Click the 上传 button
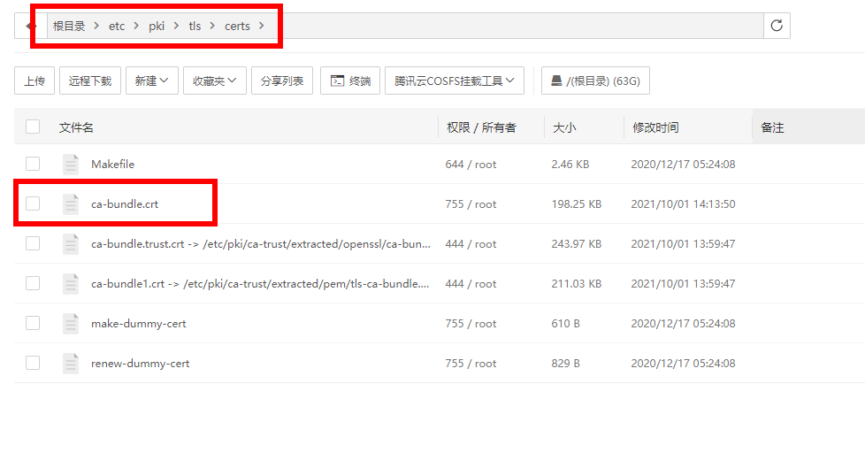Screen dimensions: 865x453 [x=34, y=81]
